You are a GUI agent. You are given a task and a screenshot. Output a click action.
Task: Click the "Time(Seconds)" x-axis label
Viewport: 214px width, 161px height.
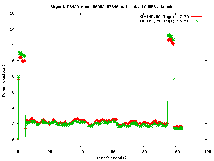tap(111, 158)
